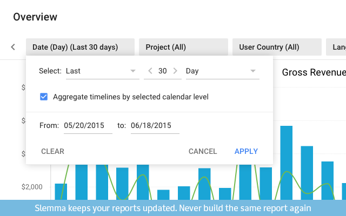Click CLEAR to reset date filter
Image resolution: width=346 pixels, height=216 pixels.
pos(52,152)
